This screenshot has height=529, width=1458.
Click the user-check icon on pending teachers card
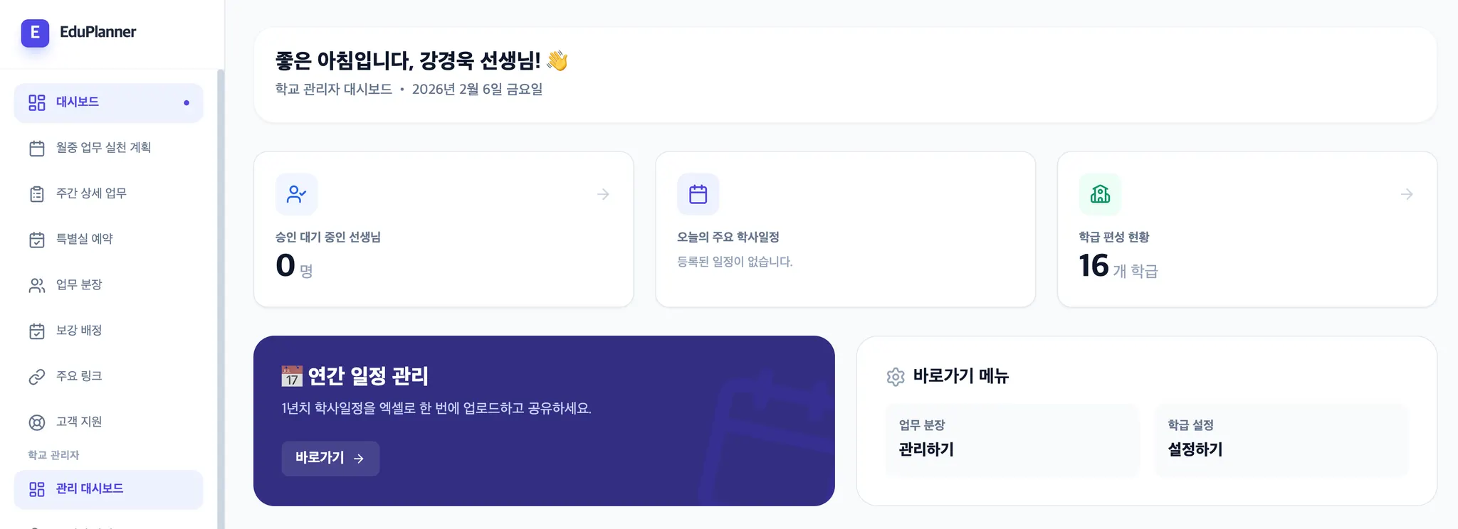(x=296, y=194)
